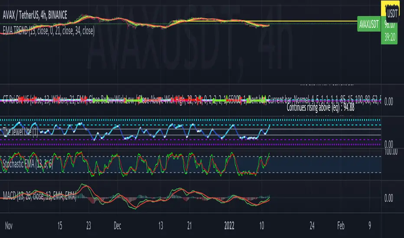Click the Feb label on time axis
Screen dimensions: 404x238
coord(341,226)
